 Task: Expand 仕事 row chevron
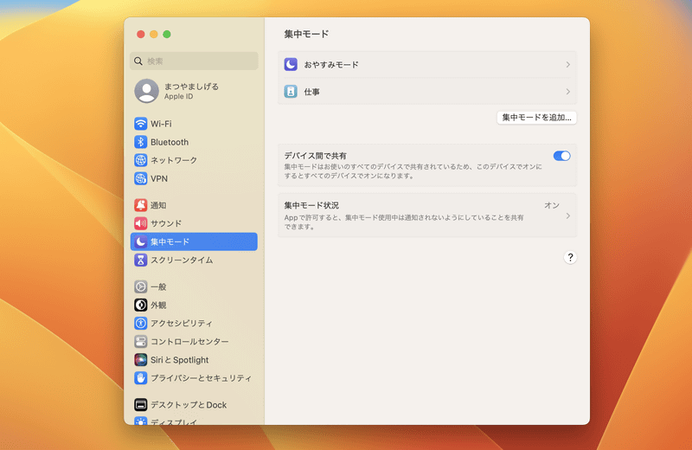(568, 92)
